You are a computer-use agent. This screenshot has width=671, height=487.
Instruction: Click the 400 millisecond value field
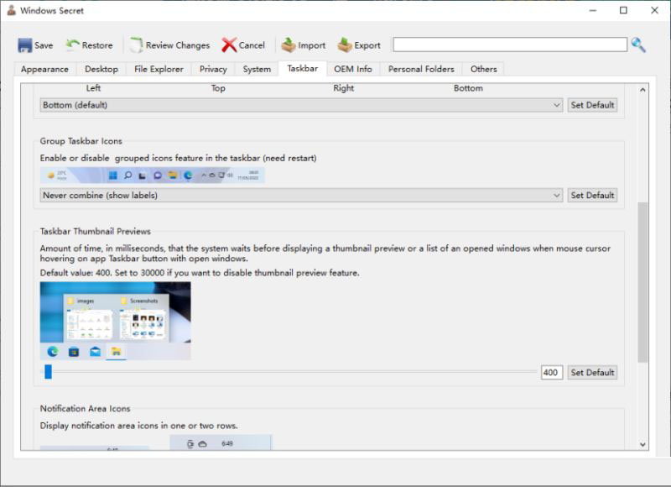552,373
